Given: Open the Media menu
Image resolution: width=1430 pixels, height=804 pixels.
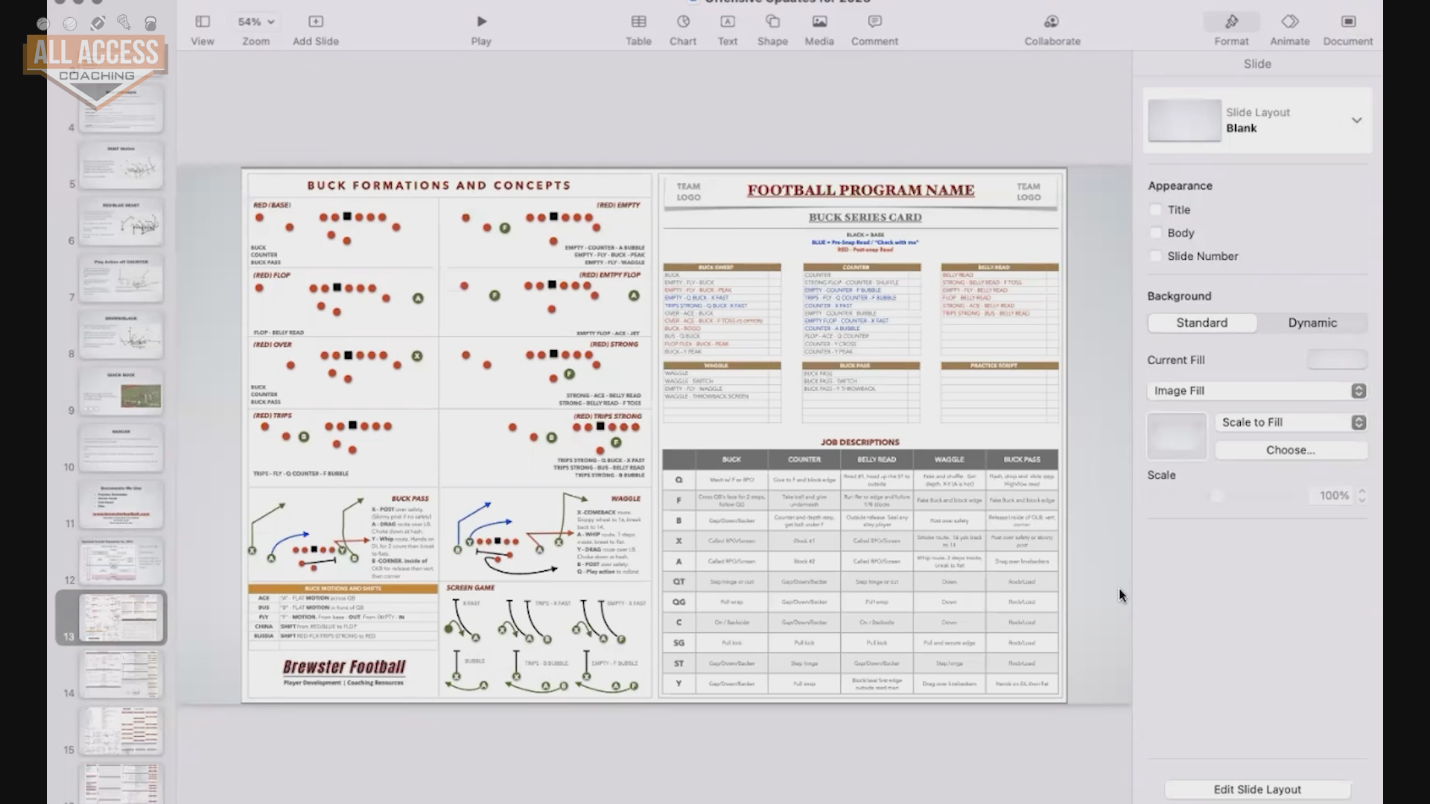Looking at the screenshot, I should [x=819, y=31].
